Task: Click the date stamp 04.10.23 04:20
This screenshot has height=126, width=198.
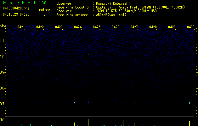Action: [x=16, y=14]
